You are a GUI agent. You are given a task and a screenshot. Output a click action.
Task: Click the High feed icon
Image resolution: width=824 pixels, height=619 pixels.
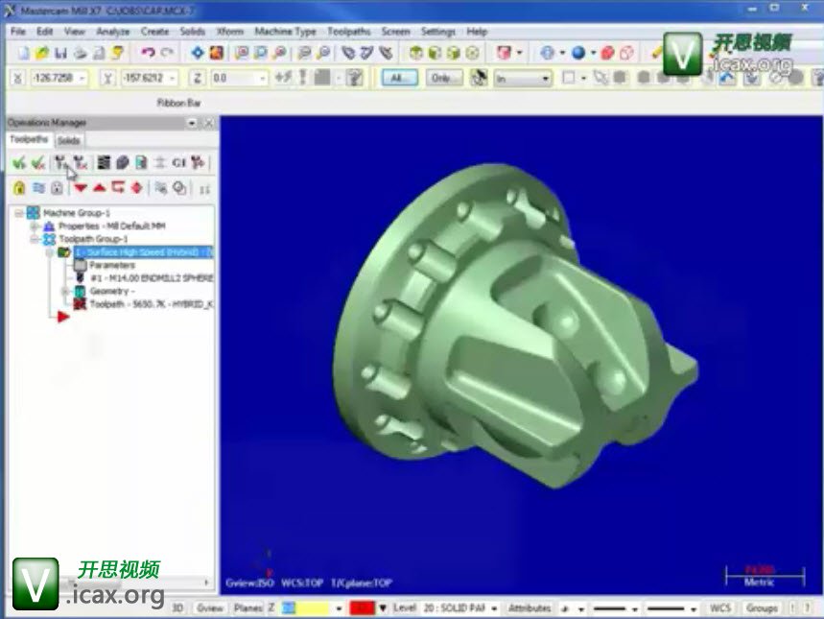[x=198, y=162]
